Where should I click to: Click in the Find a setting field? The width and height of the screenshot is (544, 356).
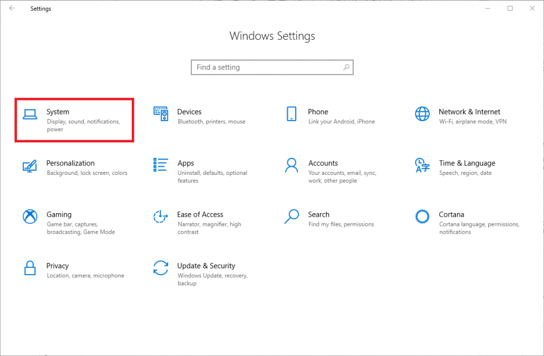272,67
